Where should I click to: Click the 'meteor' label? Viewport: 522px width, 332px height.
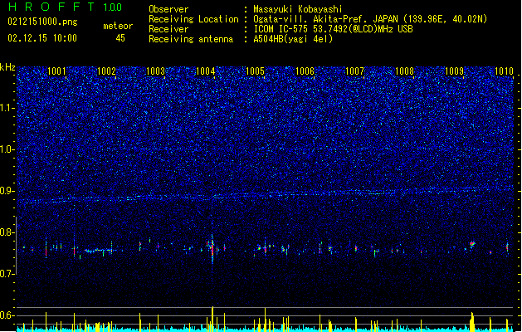point(118,26)
